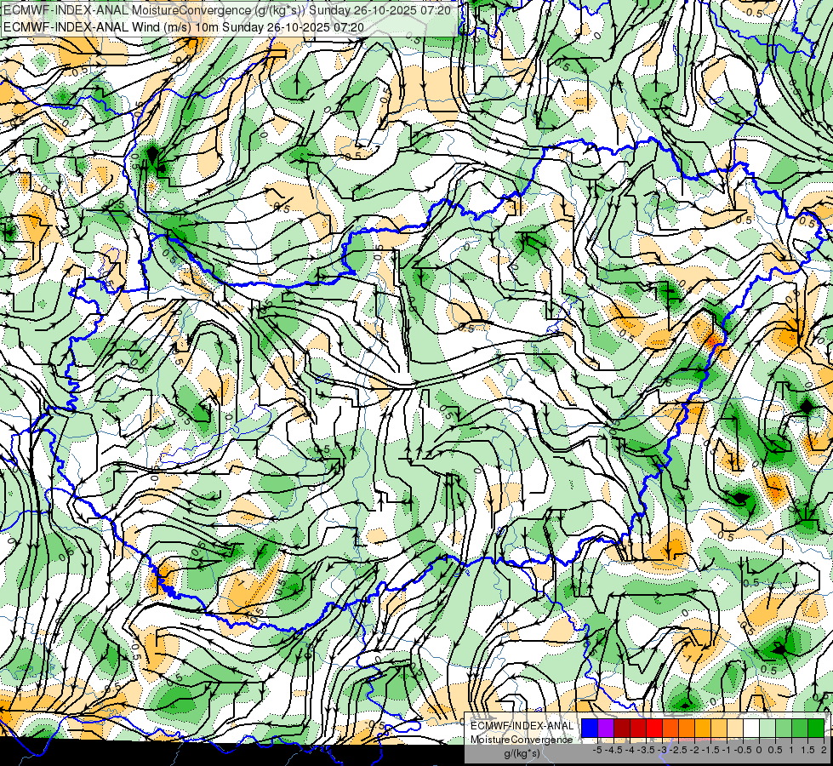Click the "1" value in the color legend
Image resolution: width=833 pixels, height=766 pixels.
coord(791,750)
